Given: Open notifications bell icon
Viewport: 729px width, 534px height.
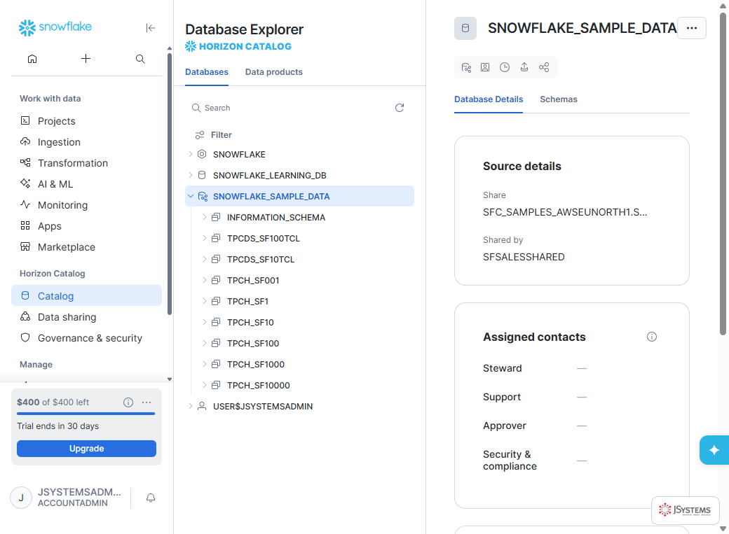Looking at the screenshot, I should tap(151, 498).
